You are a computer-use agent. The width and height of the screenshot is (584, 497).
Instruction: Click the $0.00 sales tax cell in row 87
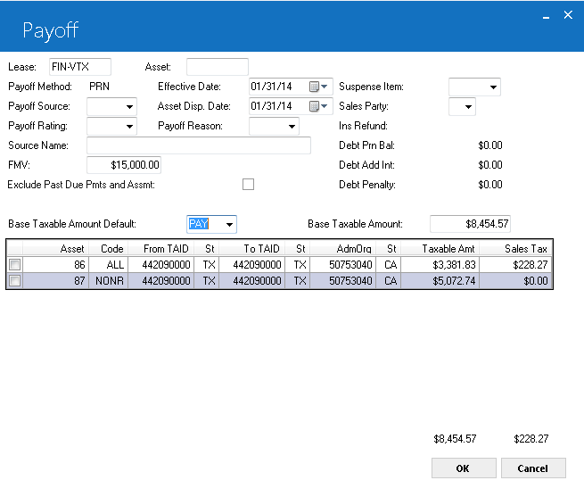[x=515, y=281]
